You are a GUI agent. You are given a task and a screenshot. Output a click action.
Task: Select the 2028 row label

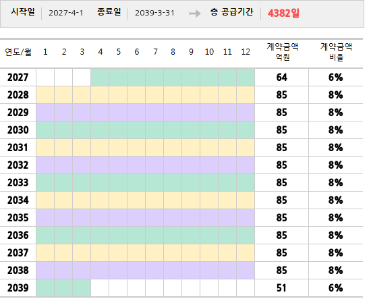pyautogui.click(x=18, y=95)
